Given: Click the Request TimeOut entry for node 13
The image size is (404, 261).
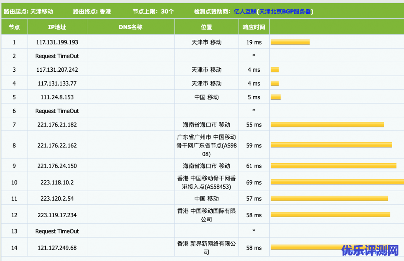Looking at the screenshot, I should click(x=57, y=231).
